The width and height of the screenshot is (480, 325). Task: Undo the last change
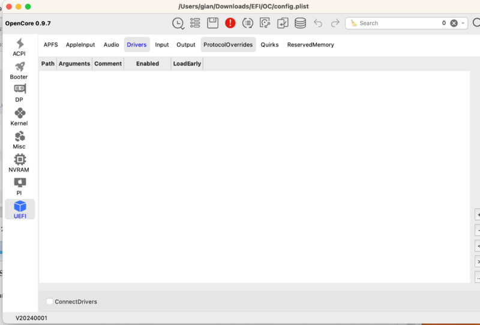point(318,23)
